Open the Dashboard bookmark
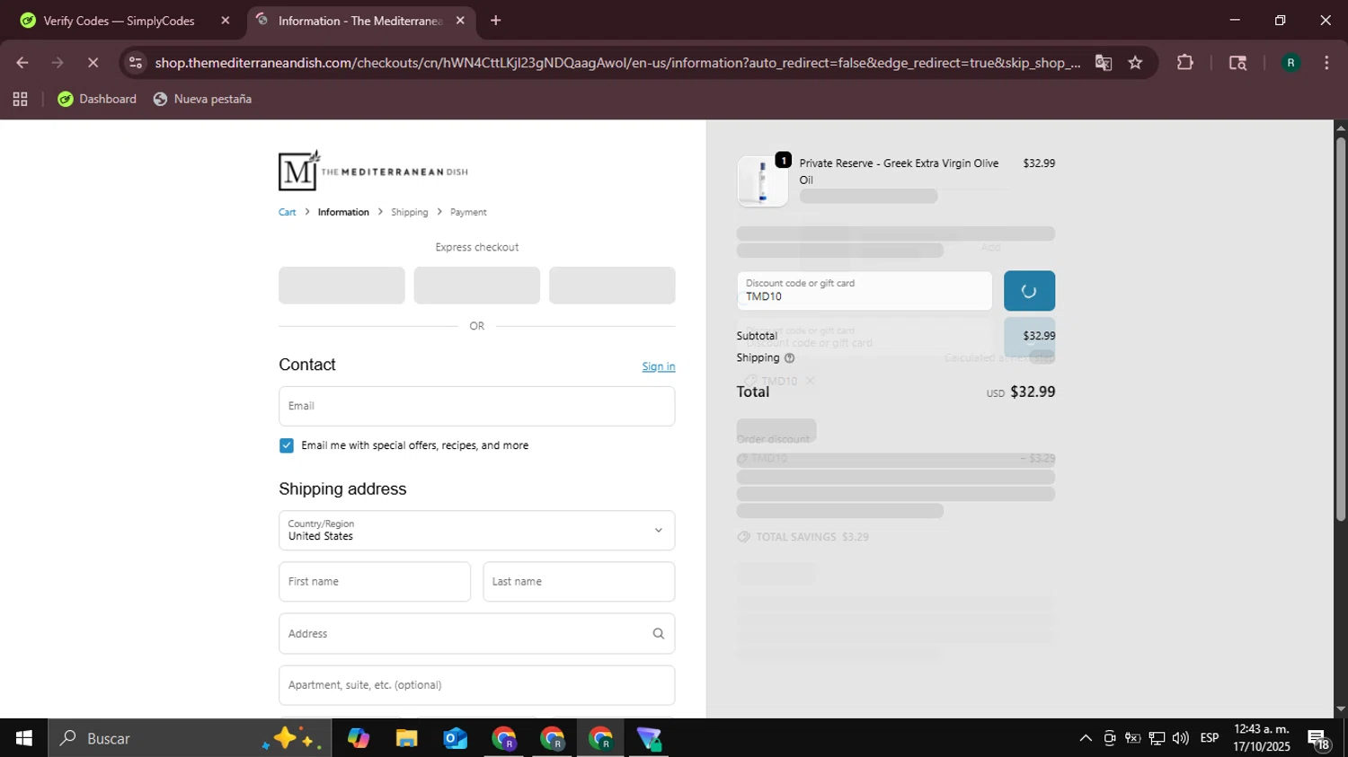The width and height of the screenshot is (1348, 757). coord(97,99)
